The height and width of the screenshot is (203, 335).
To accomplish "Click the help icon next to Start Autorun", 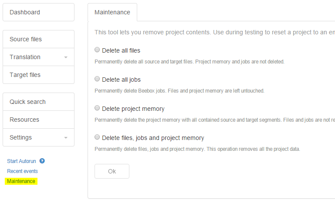I will coord(42,161).
